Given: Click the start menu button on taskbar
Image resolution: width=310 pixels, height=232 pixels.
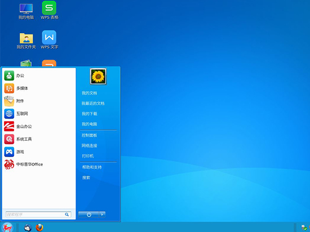Looking at the screenshot, I should coord(7,227).
